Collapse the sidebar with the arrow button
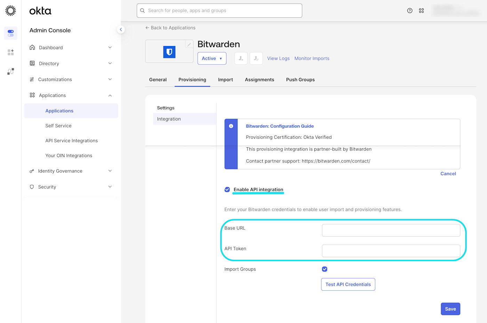 click(x=121, y=30)
